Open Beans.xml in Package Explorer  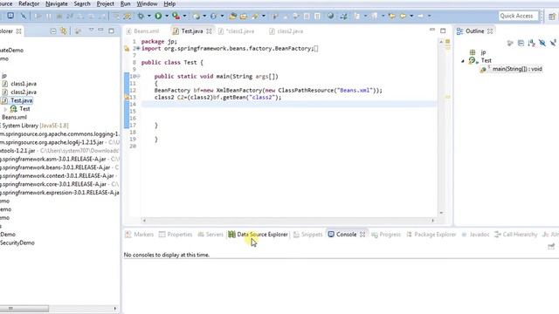click(14, 117)
